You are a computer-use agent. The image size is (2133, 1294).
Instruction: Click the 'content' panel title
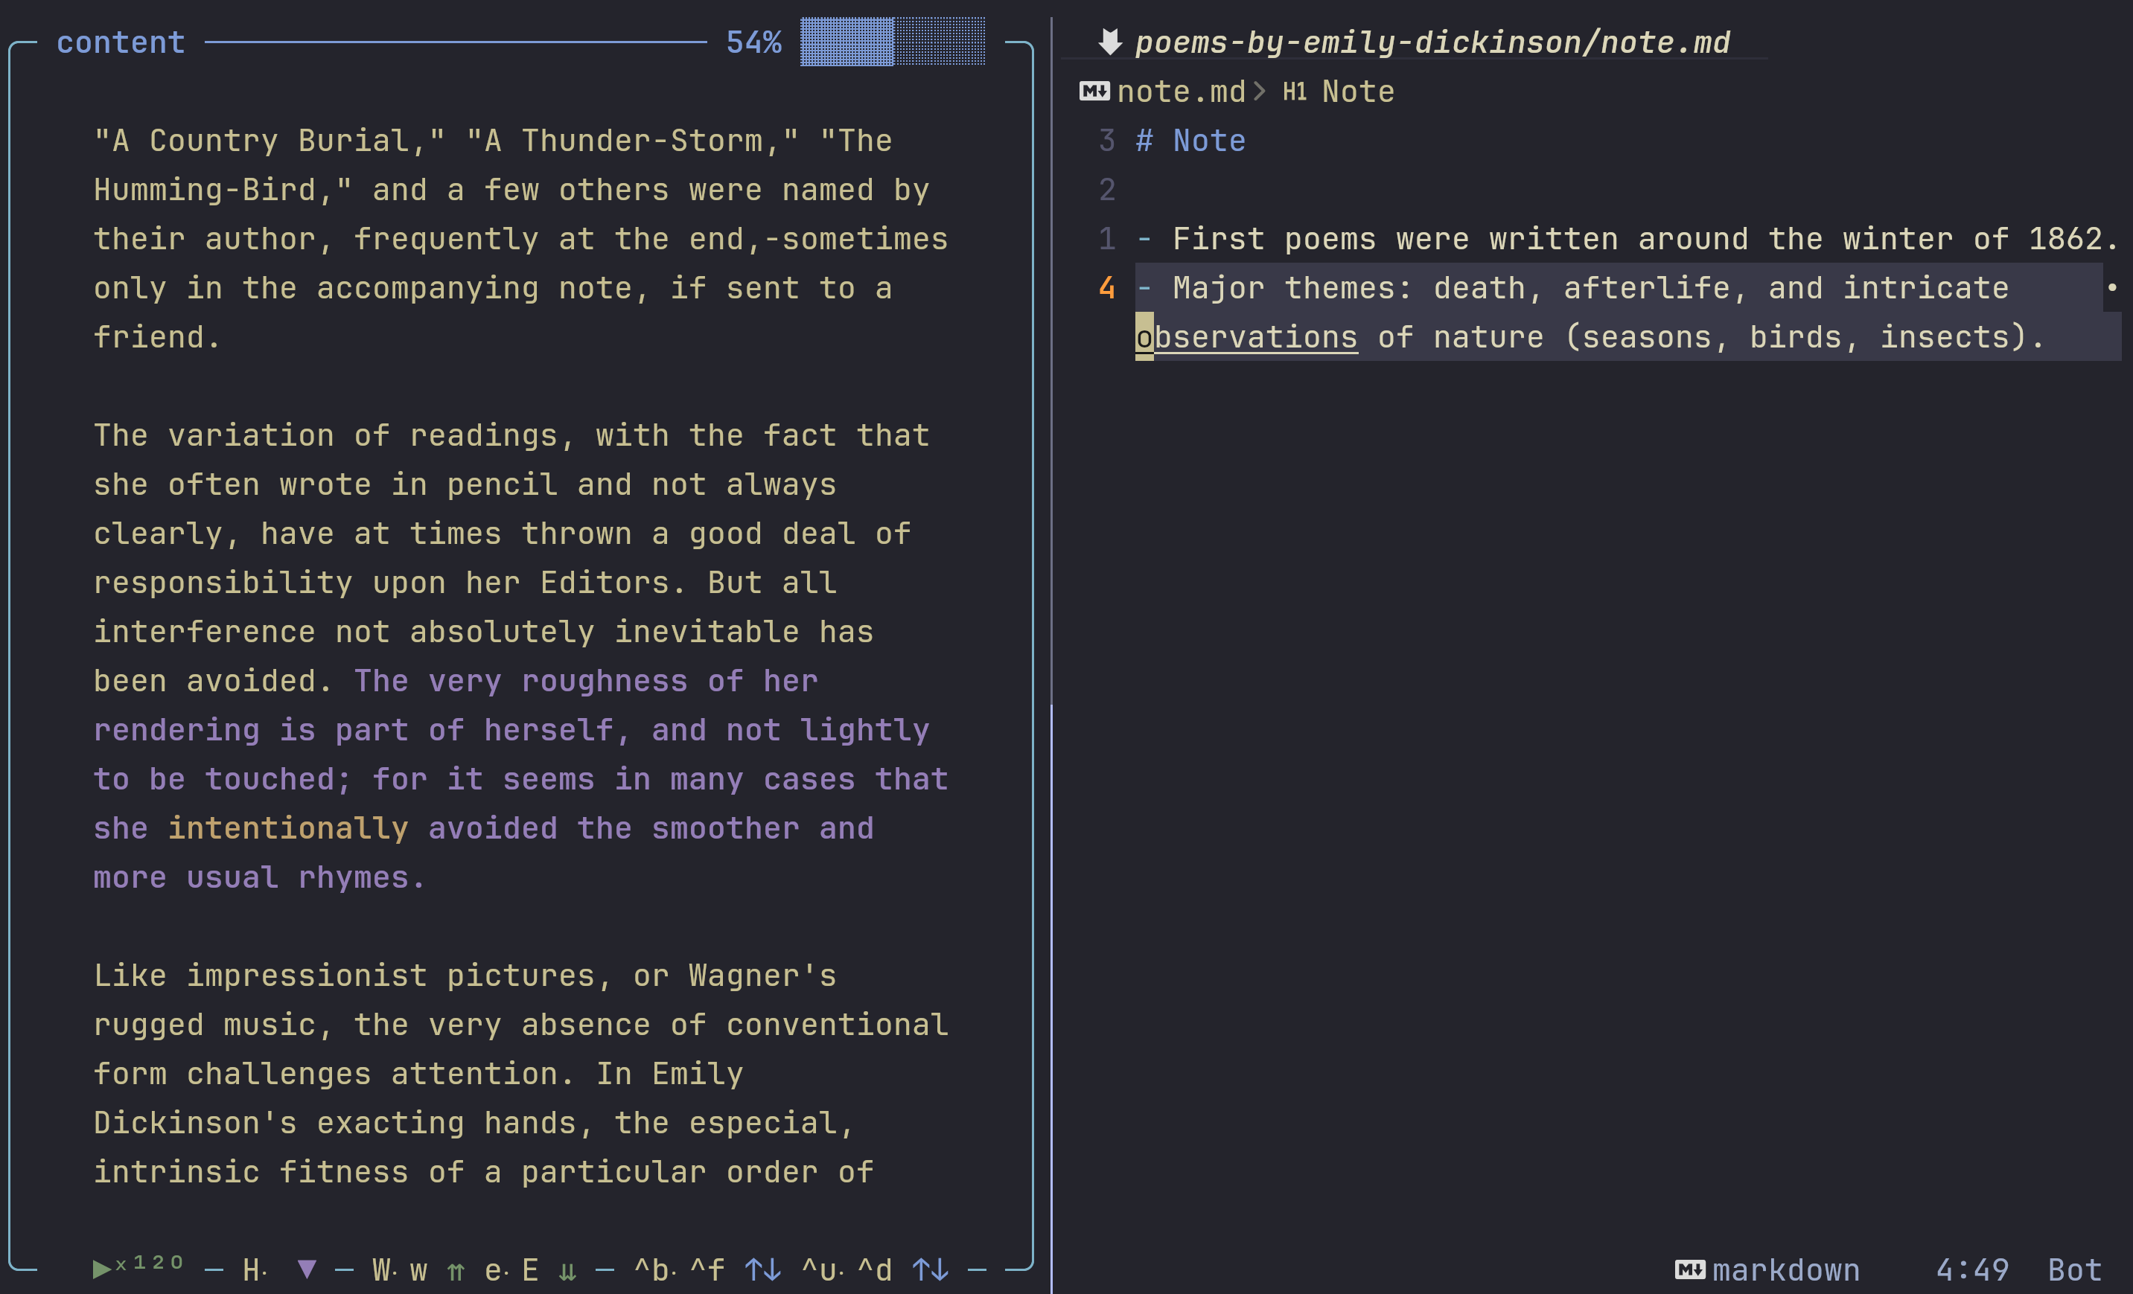click(x=121, y=42)
